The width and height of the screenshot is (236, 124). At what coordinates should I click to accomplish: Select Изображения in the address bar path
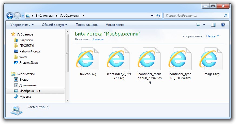tap(70, 16)
